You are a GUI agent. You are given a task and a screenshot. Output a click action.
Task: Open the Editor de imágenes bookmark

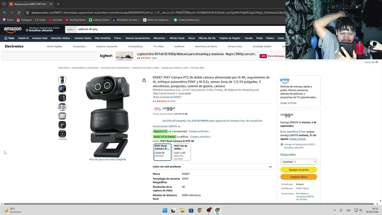pyautogui.click(x=157, y=20)
